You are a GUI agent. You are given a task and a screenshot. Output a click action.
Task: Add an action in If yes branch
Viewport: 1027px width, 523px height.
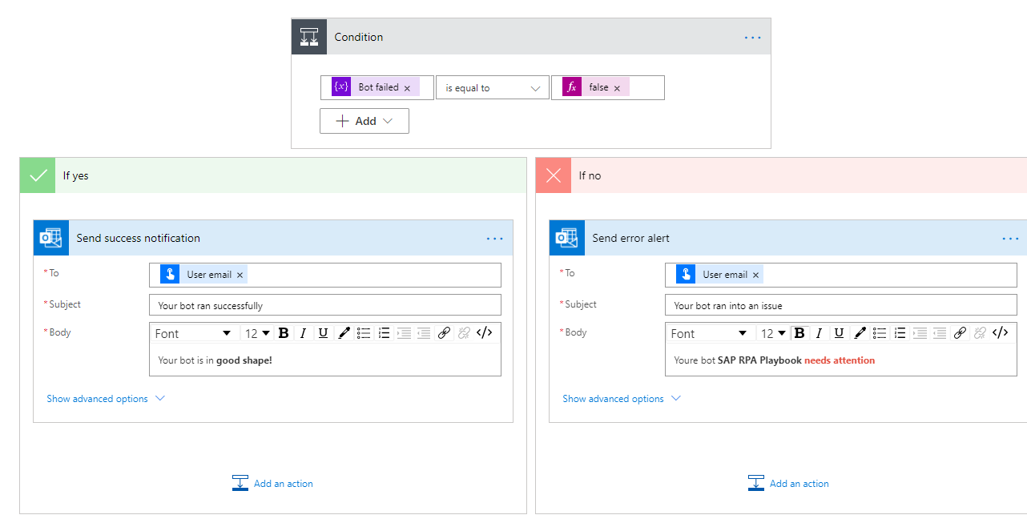[x=272, y=483]
